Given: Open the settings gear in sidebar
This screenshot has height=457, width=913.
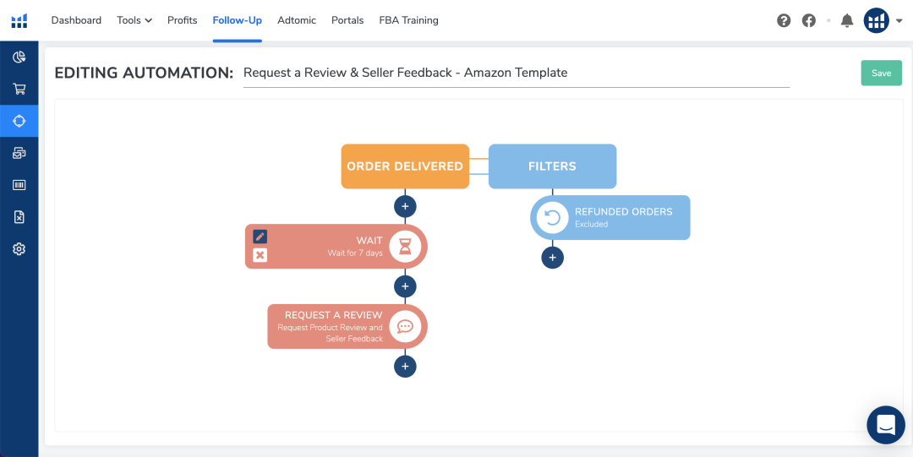Looking at the screenshot, I should point(19,249).
